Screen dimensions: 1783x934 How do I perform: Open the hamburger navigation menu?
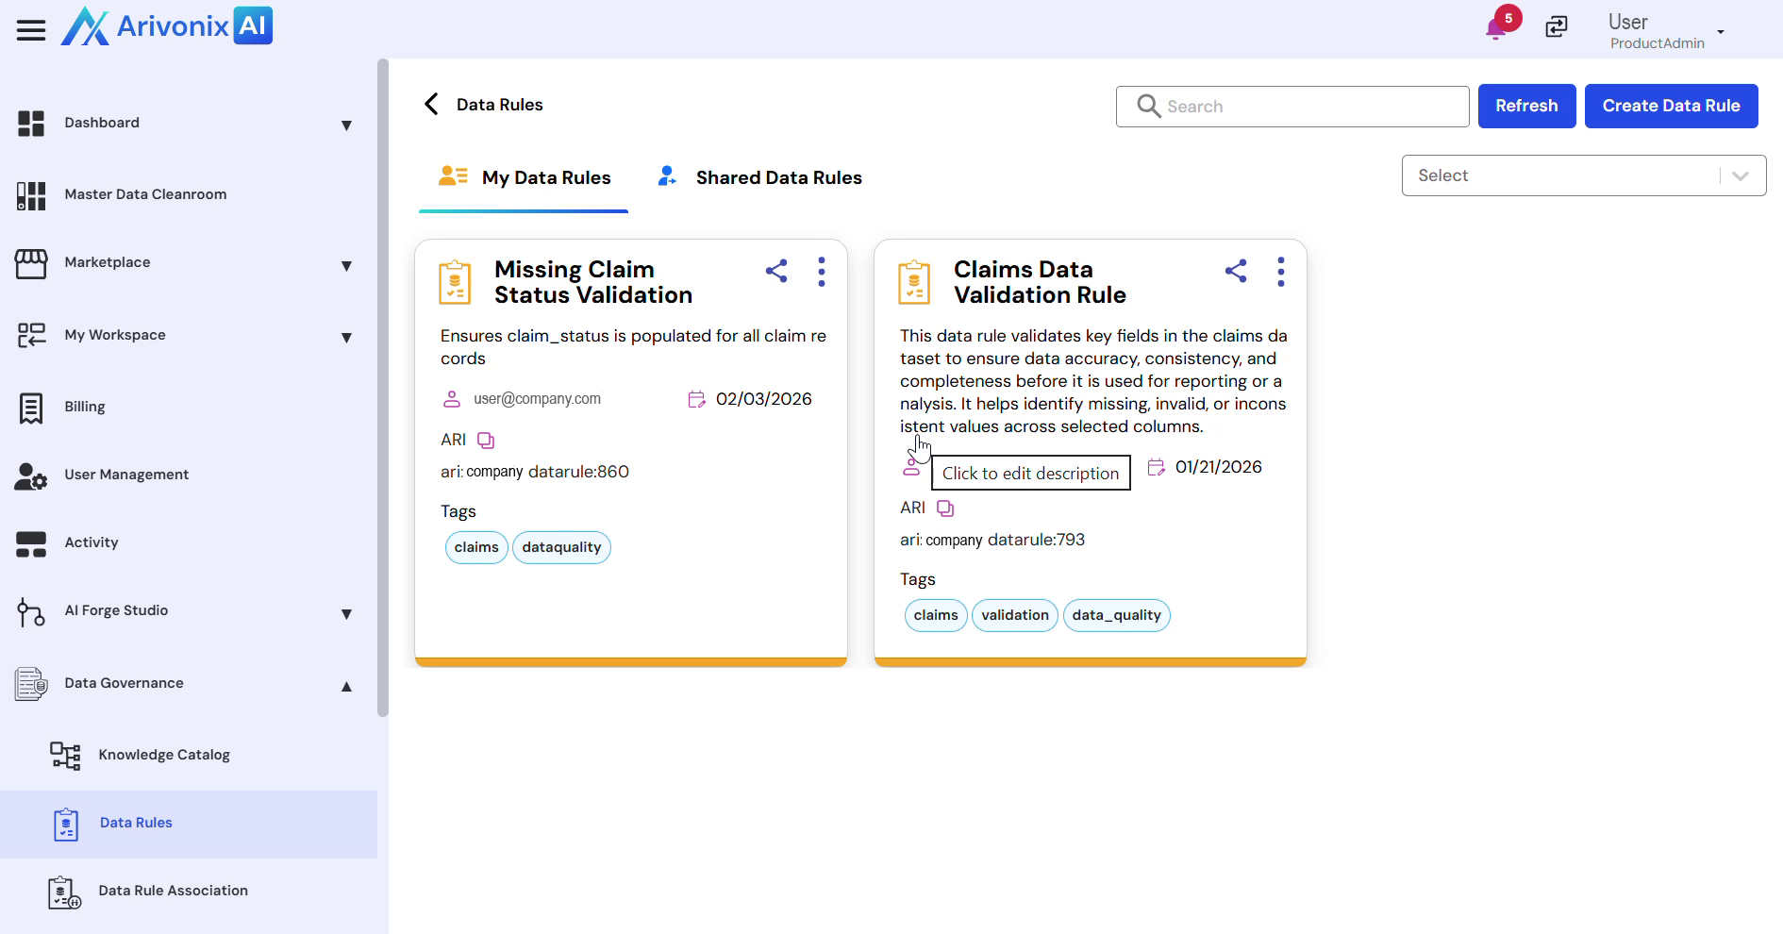tap(31, 30)
